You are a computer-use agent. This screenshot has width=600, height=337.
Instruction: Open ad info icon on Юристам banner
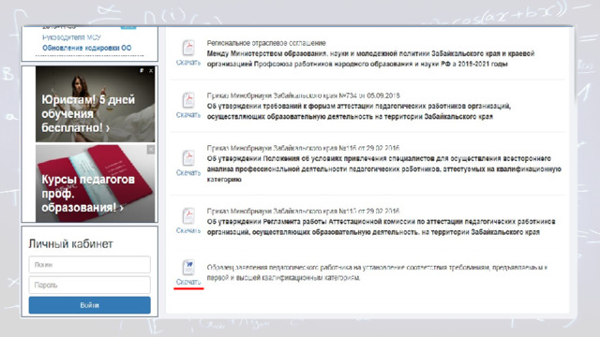142,71
